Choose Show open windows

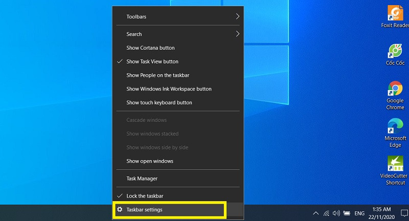178,161
